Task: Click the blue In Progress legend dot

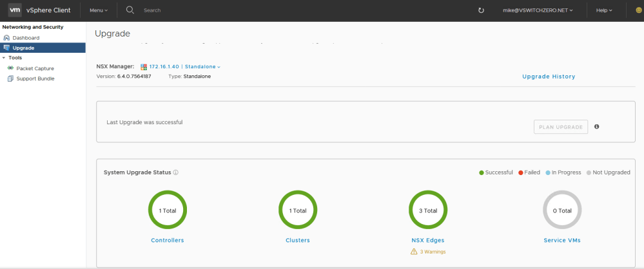Action: pyautogui.click(x=548, y=172)
